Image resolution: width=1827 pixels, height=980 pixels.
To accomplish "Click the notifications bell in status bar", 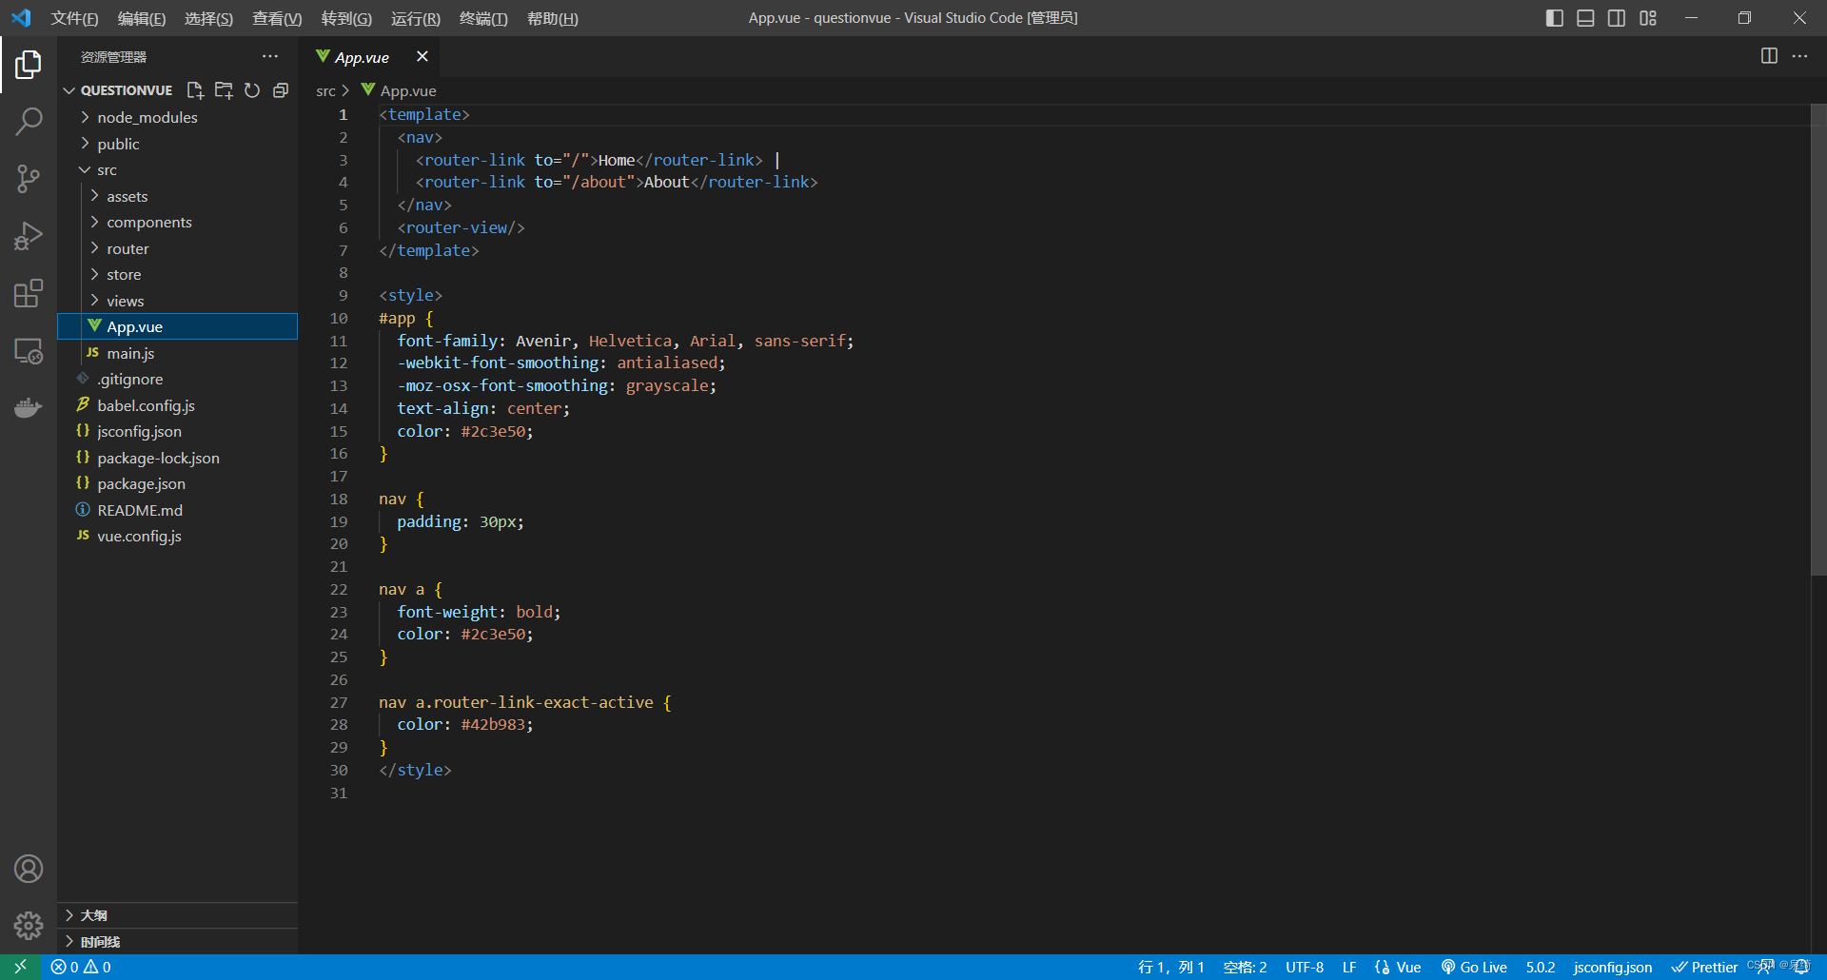I will click(x=1801, y=967).
